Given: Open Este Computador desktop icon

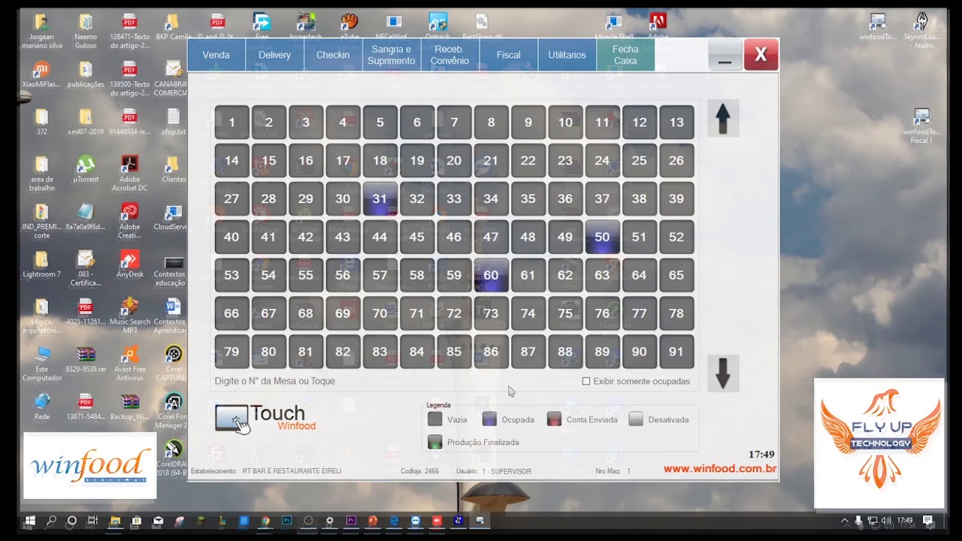Looking at the screenshot, I should point(42,364).
